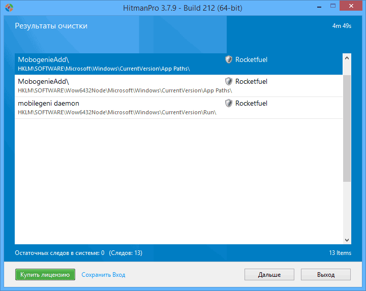
Task: Click the HitmanPro logo in the title bar
Action: pyautogui.click(x=9, y=8)
